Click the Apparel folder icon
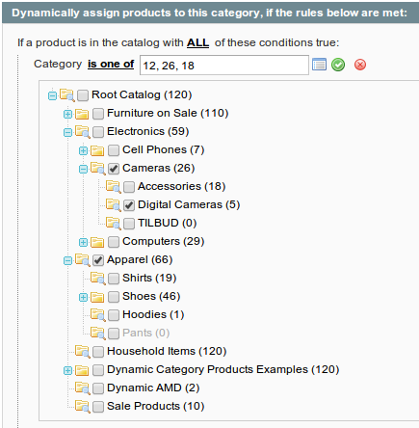This screenshot has width=419, height=428. (x=83, y=260)
